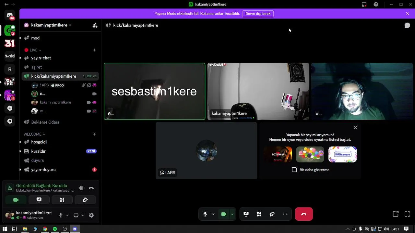Mute microphone in the user panel
The height and width of the screenshot is (233, 415).
pyautogui.click(x=60, y=215)
